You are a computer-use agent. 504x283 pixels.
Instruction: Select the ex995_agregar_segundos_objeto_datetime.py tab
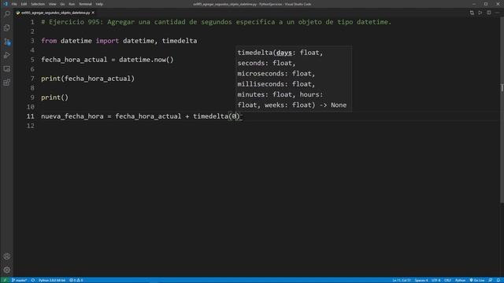click(x=55, y=13)
